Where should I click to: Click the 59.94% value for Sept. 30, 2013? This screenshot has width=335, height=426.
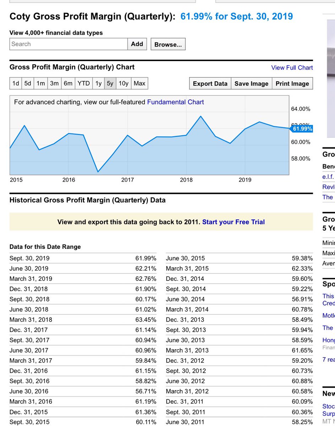pyautogui.click(x=302, y=330)
